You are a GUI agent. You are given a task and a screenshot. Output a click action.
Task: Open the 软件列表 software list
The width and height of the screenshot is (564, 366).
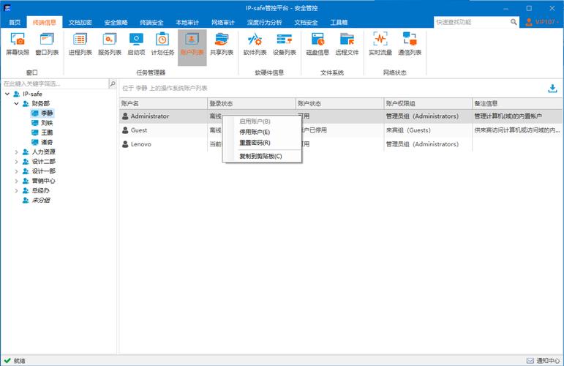(x=255, y=44)
